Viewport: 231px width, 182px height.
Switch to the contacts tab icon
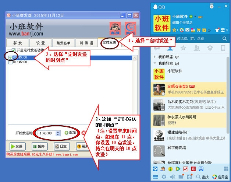(x=170, y=48)
